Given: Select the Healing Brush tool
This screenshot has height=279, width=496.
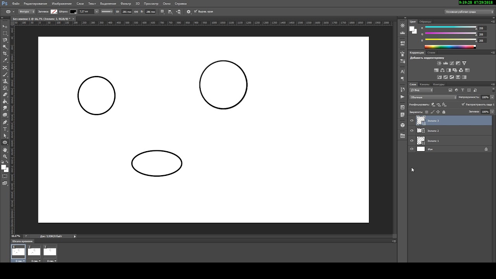Looking at the screenshot, I should click(5, 67).
